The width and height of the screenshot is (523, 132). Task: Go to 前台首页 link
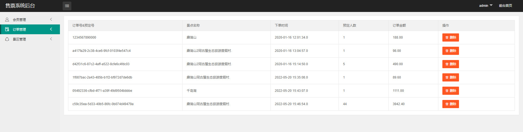click(505, 6)
